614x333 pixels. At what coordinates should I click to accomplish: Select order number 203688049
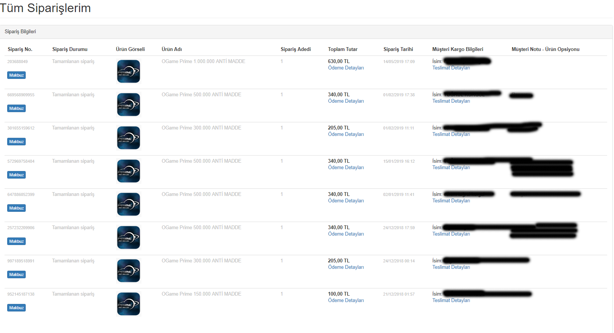[17, 62]
